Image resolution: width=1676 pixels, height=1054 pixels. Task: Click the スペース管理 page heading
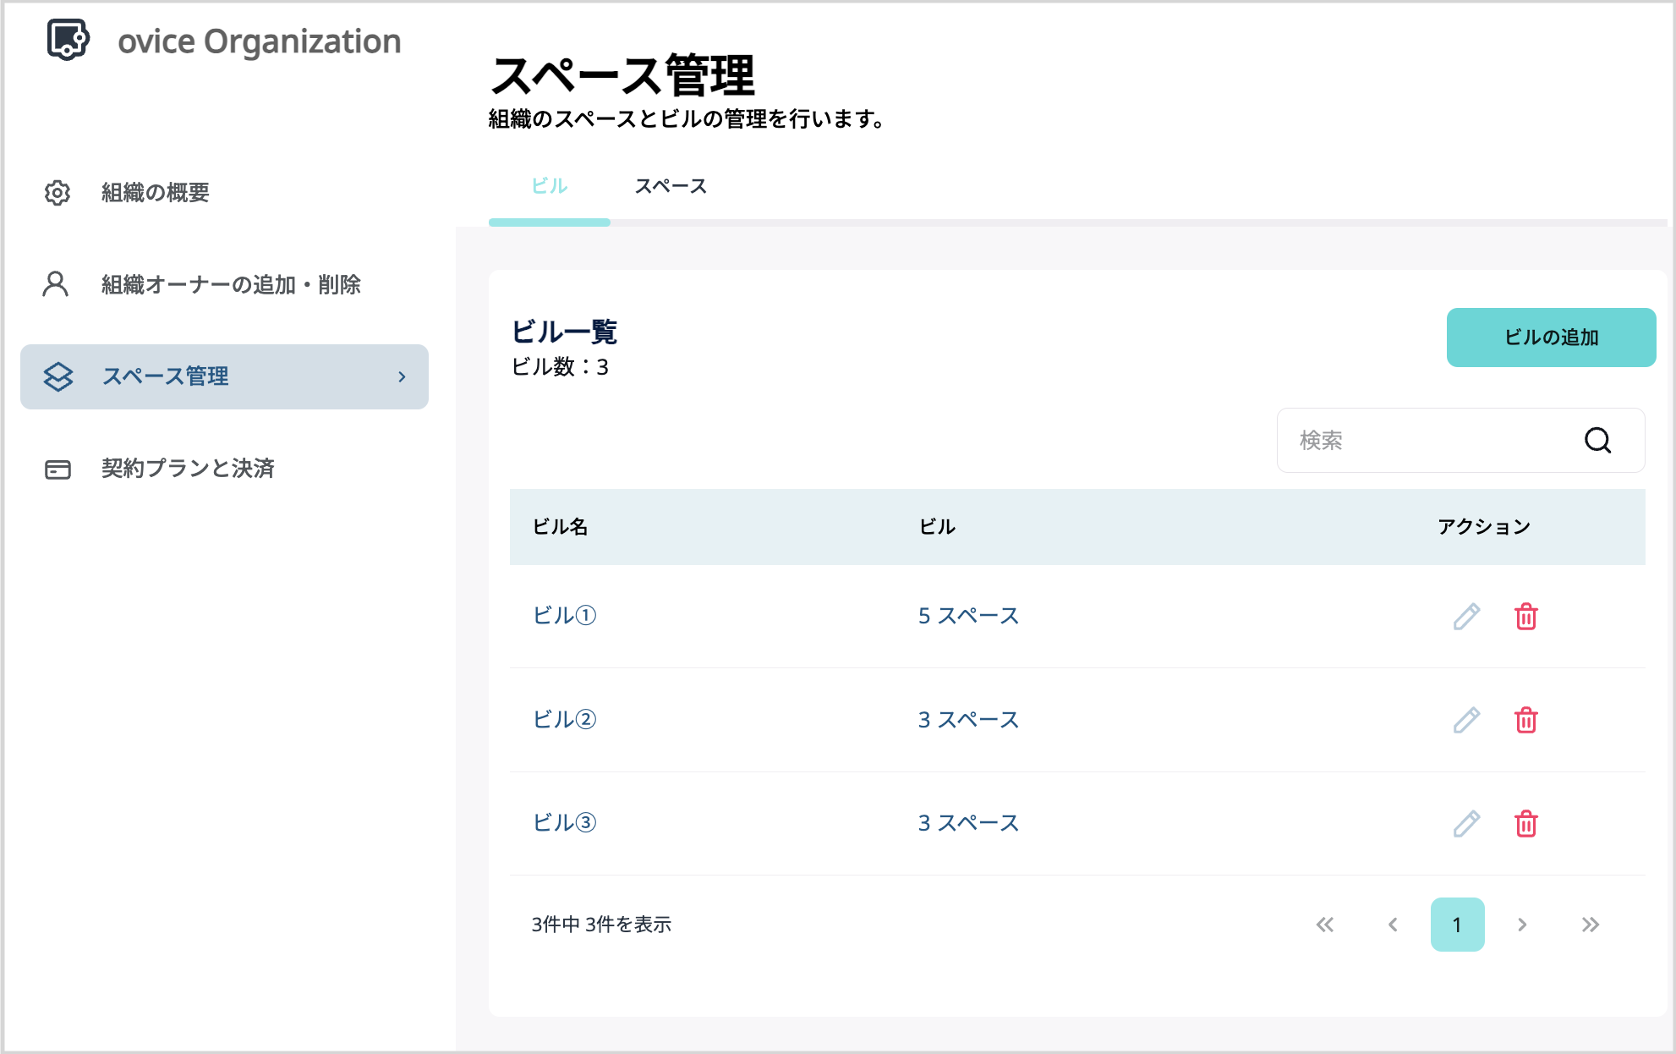pyautogui.click(x=623, y=75)
